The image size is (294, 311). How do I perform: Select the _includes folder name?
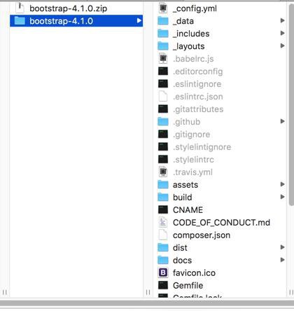[x=191, y=34]
